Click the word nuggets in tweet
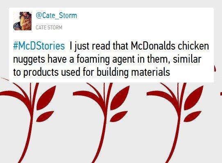Viewport: 222px width, 163px height. click(29, 60)
